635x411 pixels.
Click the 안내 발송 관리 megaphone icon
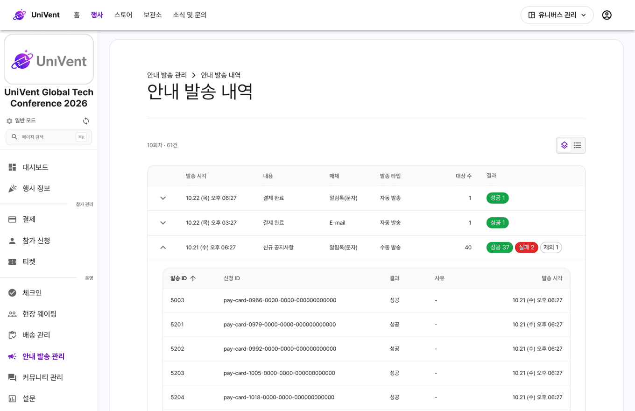(x=13, y=356)
